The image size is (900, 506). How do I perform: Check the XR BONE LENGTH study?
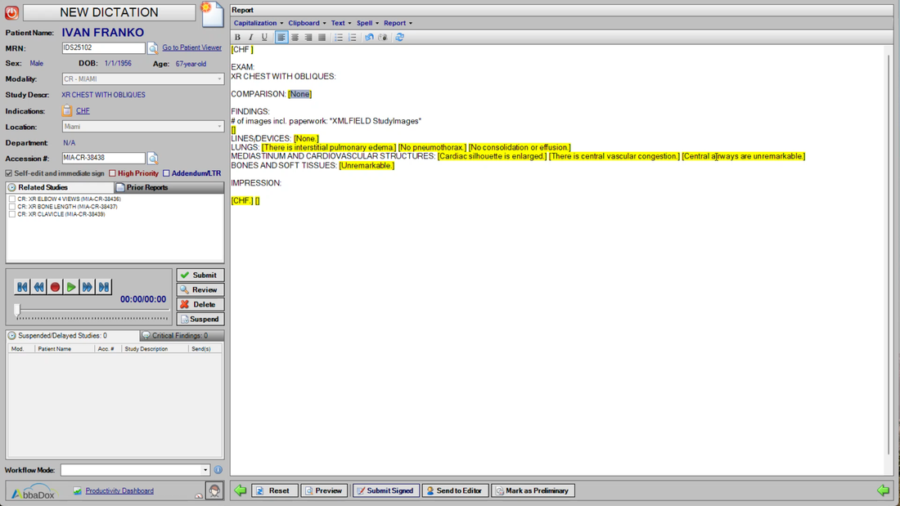point(12,207)
